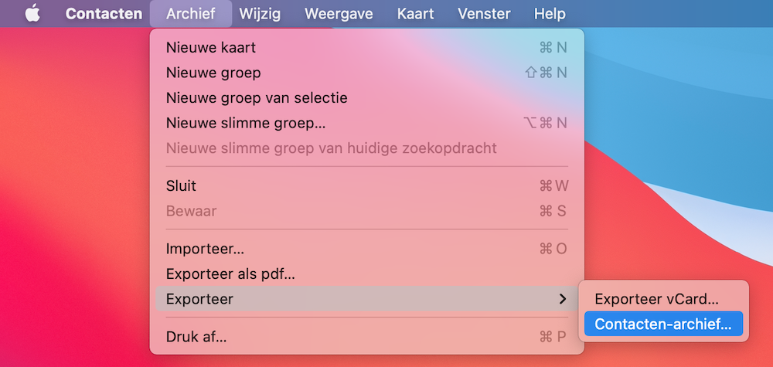The height and width of the screenshot is (367, 773).
Task: Select Contacten-archief… submenu item
Action: pos(663,324)
